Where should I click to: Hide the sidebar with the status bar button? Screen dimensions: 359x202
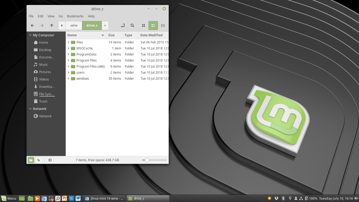(50, 160)
